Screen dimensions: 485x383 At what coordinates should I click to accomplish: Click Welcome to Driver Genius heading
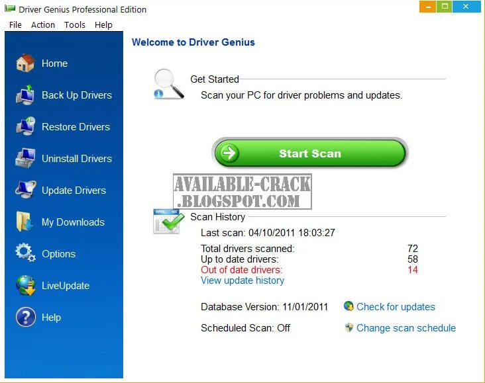(x=193, y=42)
